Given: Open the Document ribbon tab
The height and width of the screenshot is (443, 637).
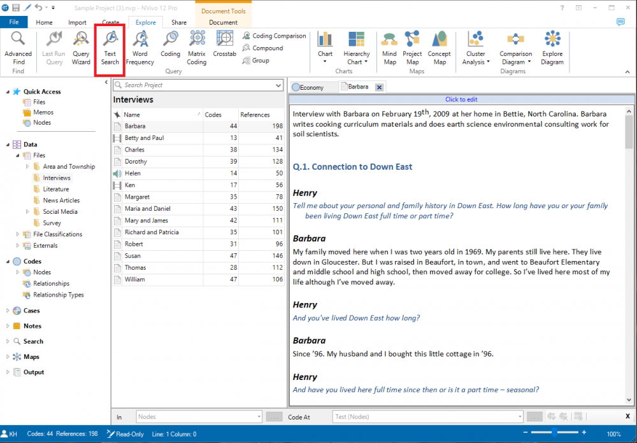Looking at the screenshot, I should coord(223,23).
